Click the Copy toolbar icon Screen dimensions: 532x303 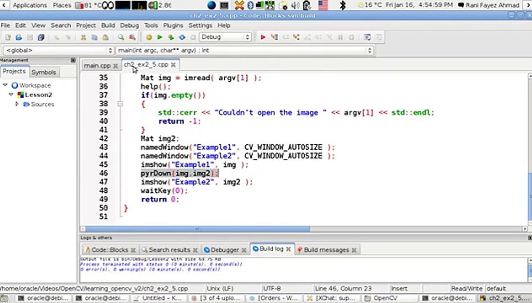[x=94, y=37]
